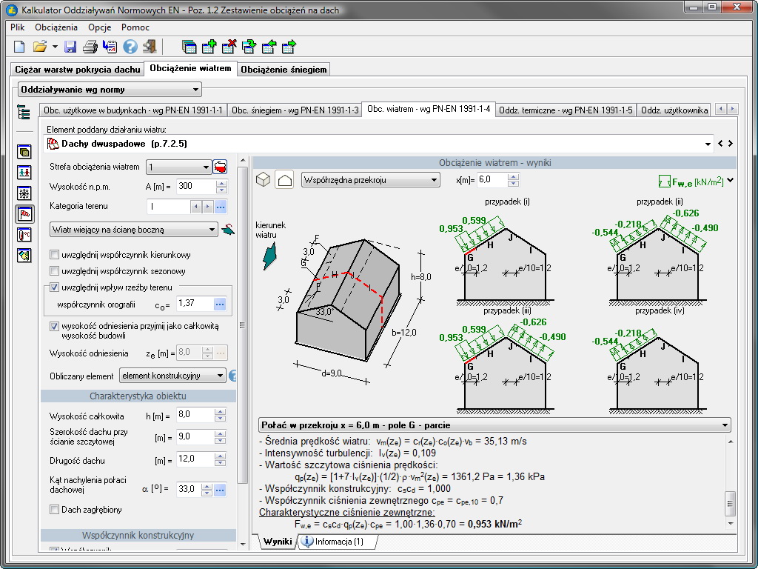Select the Oddz. termiczne PN-EN 1991-1-5 tab

566,110
